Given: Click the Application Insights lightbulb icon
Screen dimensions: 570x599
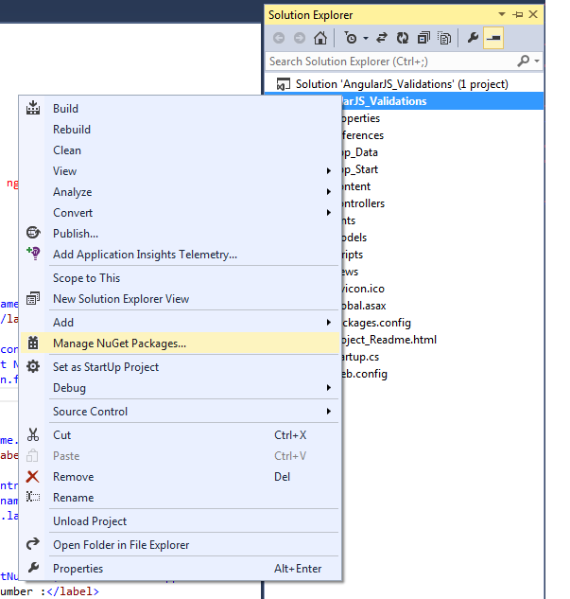Looking at the screenshot, I should coord(33,254).
